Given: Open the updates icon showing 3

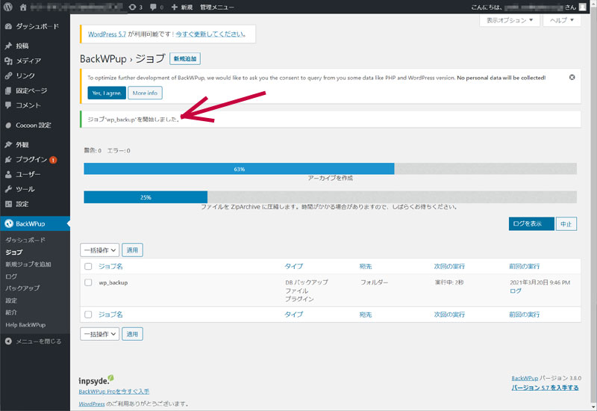Looking at the screenshot, I should [x=136, y=7].
